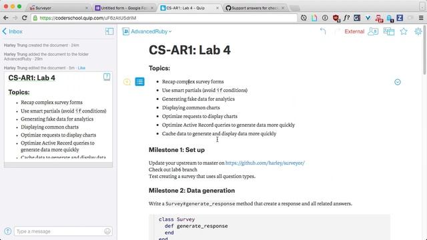Redo the last undone edit
Viewport: 427px width, 240px height.
point(337,31)
